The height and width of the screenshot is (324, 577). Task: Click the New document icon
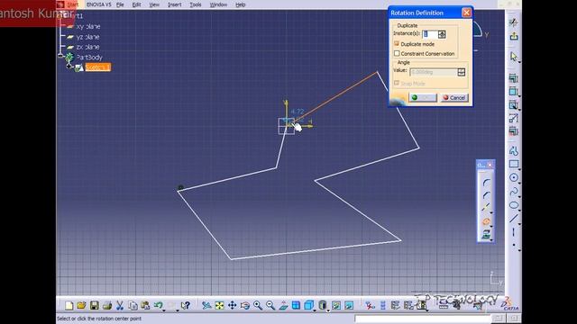tap(69, 305)
